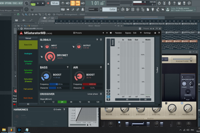This screenshot has width=200, height=133.
Task: Toggle the OUTPUT gain lock icon
Action: 73,47
